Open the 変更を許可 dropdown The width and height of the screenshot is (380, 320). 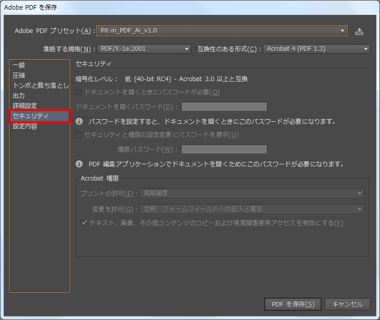[x=252, y=209]
